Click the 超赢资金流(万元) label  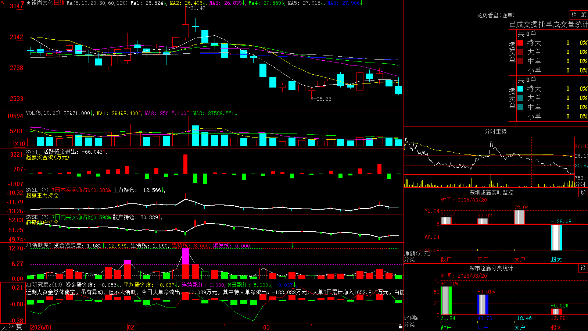47,157
